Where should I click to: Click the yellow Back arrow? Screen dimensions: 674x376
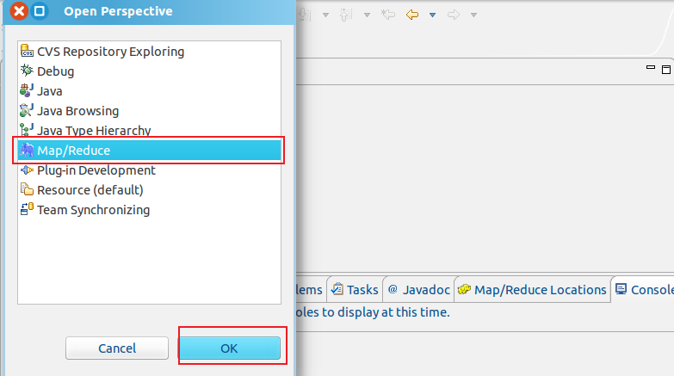click(412, 15)
